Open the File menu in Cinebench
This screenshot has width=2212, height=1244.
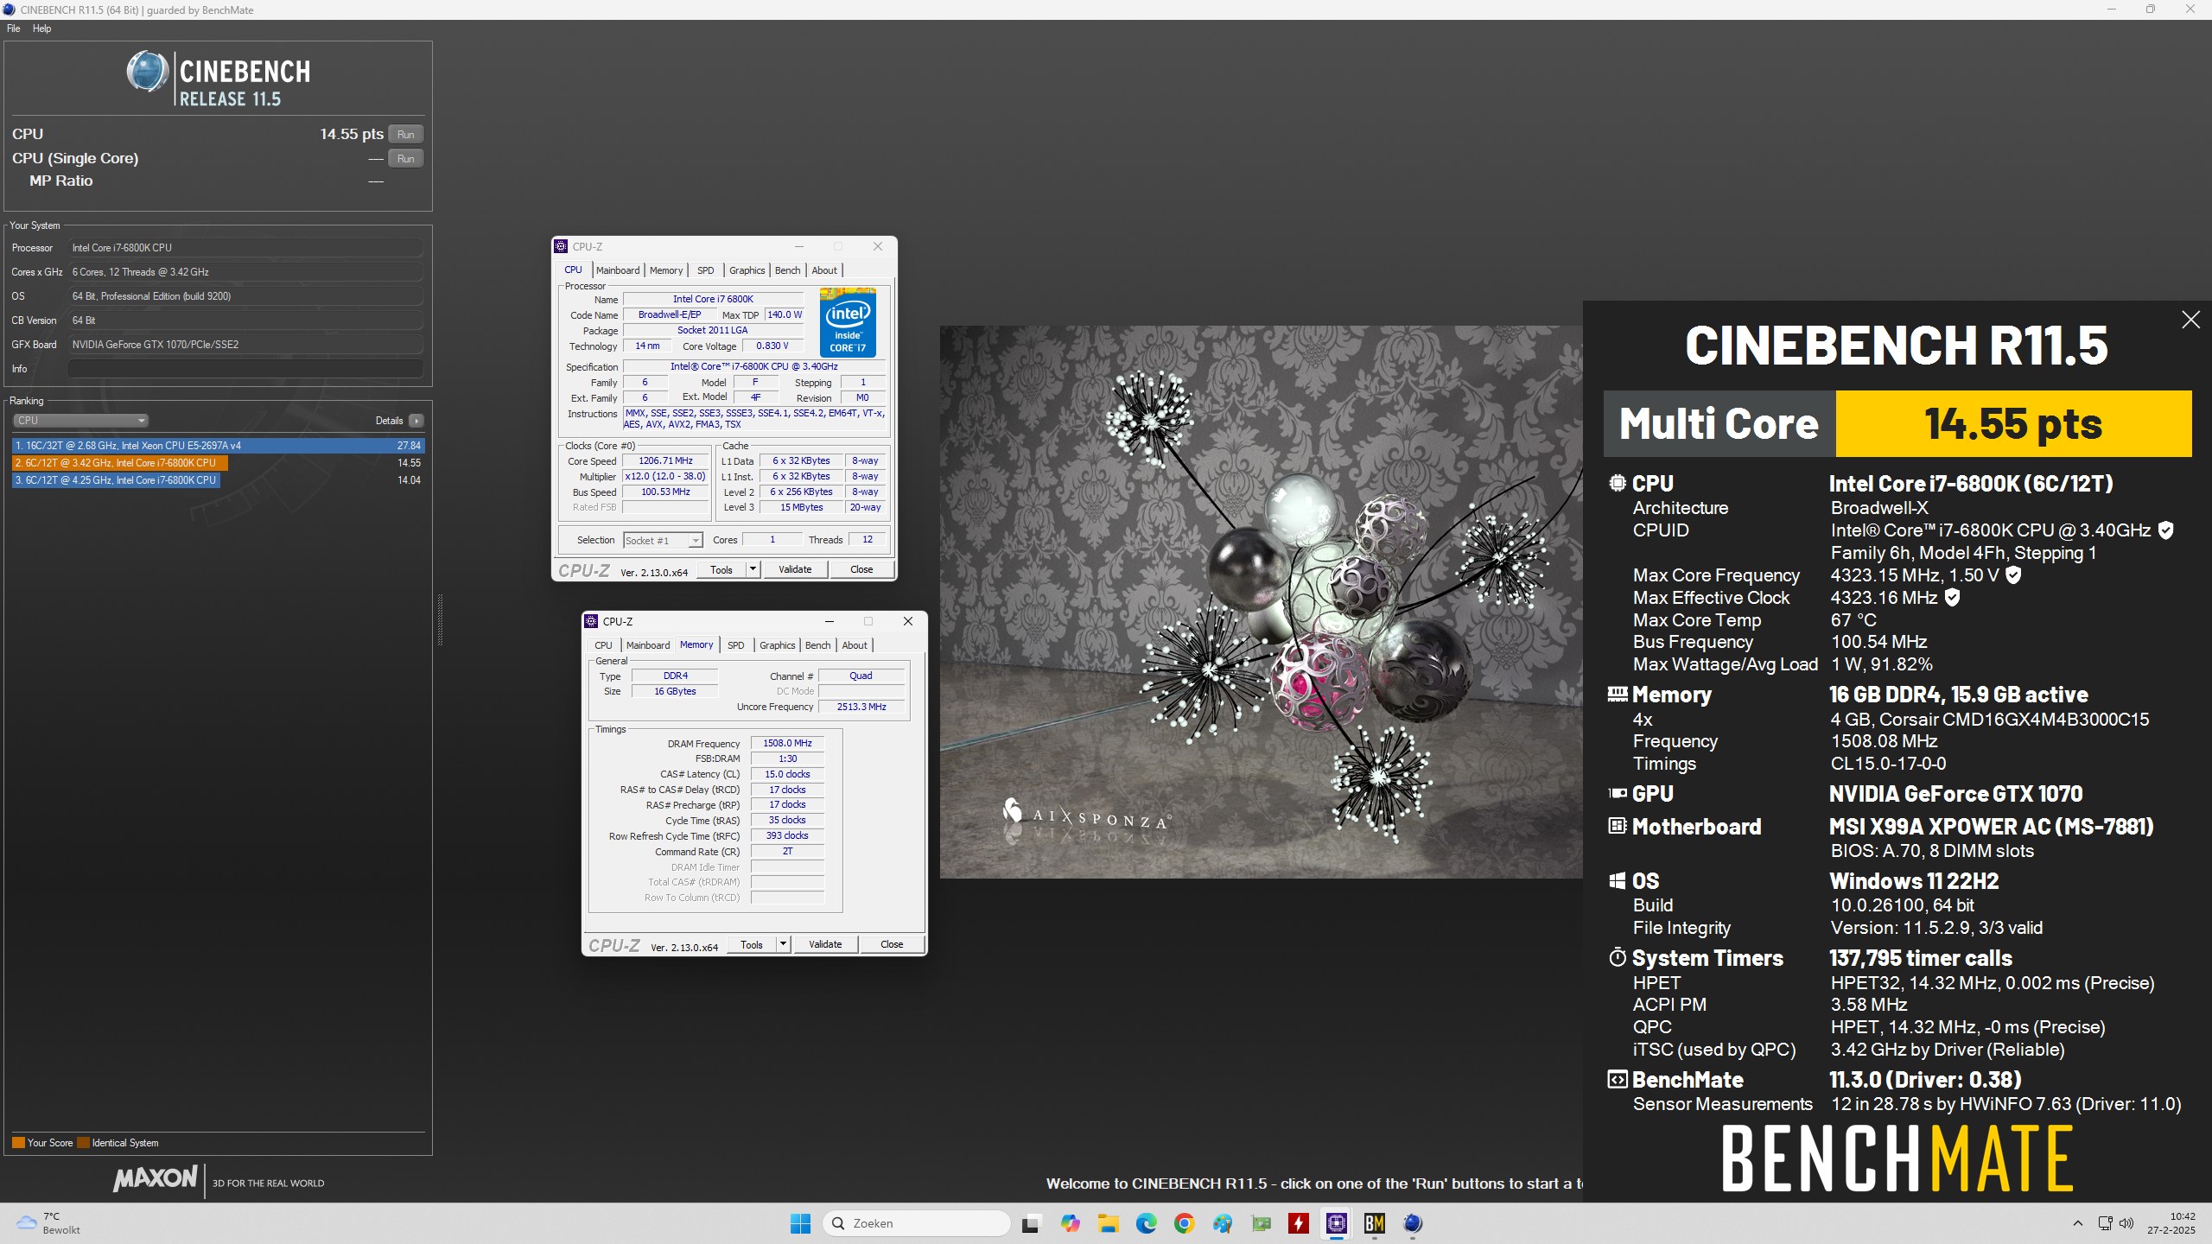coord(14,29)
